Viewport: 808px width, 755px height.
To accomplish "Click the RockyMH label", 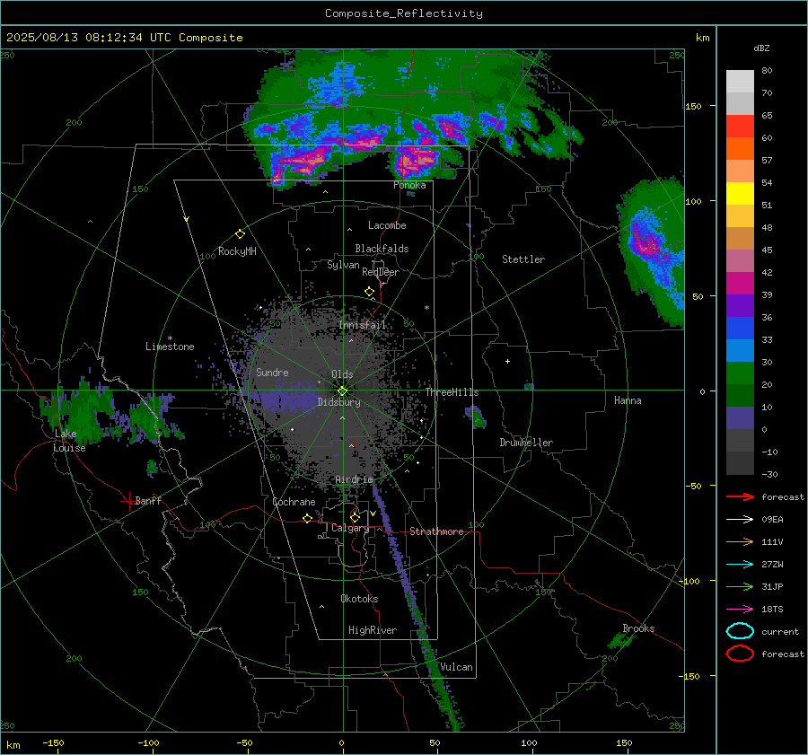I will coord(237,251).
